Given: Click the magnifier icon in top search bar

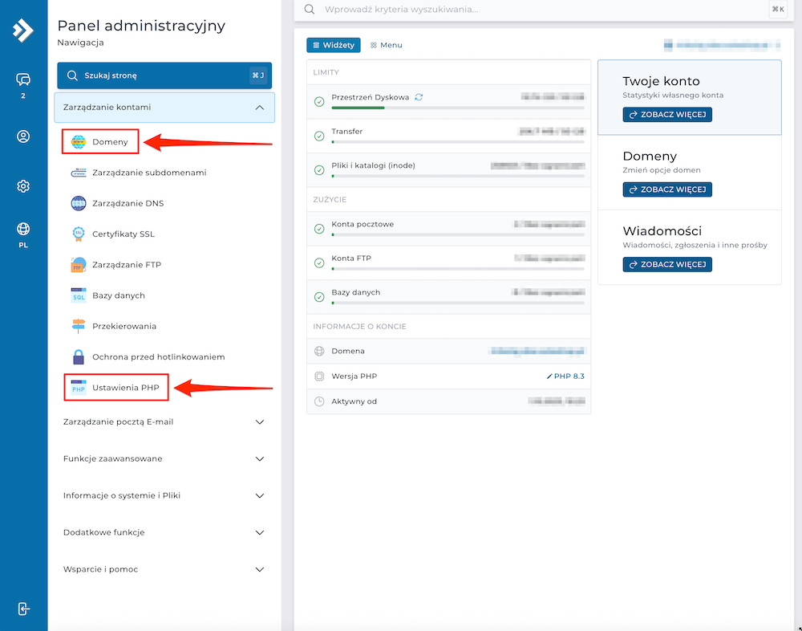Looking at the screenshot, I should 310,9.
